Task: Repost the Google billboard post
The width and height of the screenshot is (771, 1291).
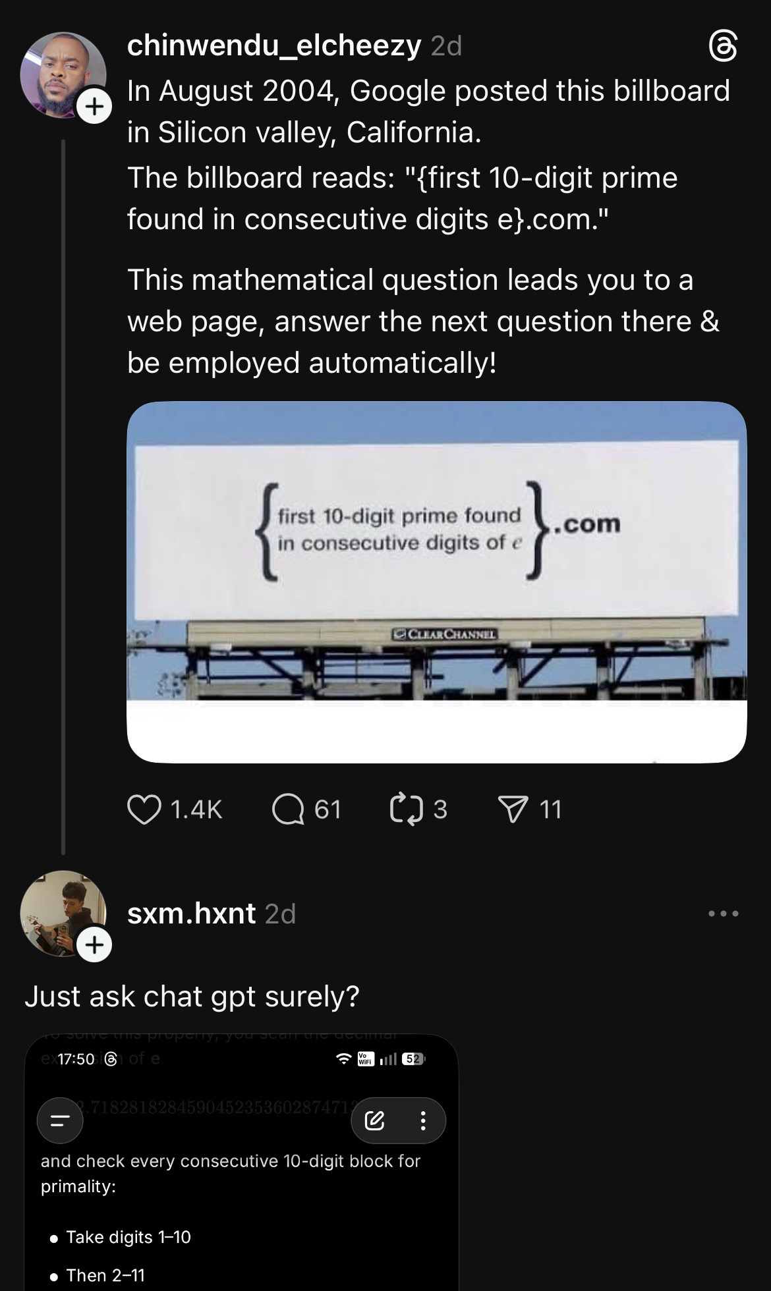Action: (406, 810)
